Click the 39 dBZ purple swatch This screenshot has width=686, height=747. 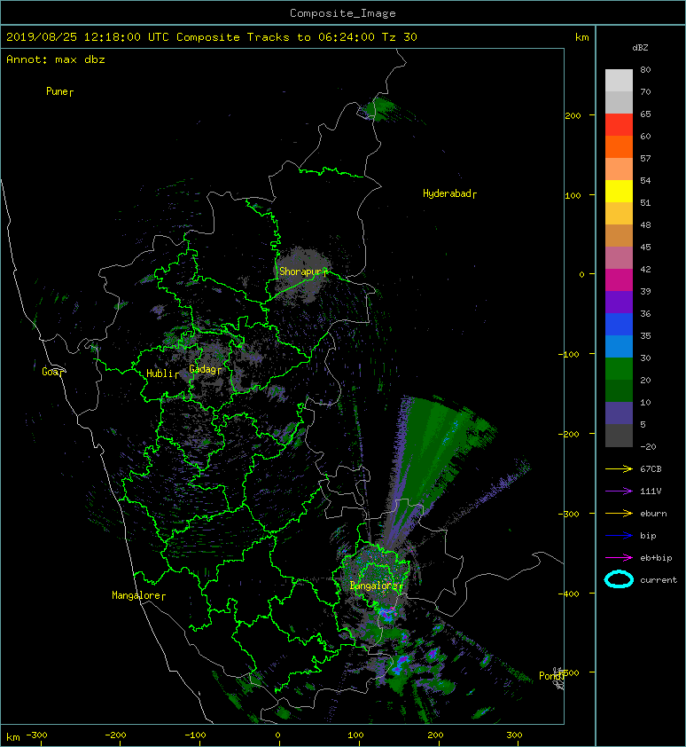(619, 302)
